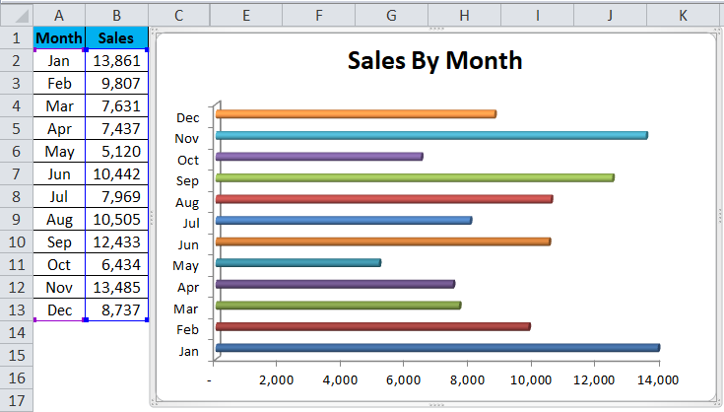Screen dimensions: 724x412
Task: Click the Sales By Month chart title
Action: (x=434, y=61)
